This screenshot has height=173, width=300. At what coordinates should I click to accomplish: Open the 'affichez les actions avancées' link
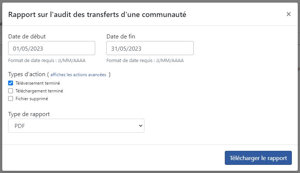78,75
